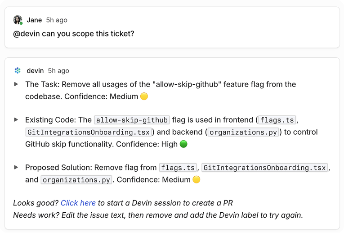Expand The Task disclosure triangle
Image resolution: width=344 pixels, height=233 pixels.
click(16, 84)
